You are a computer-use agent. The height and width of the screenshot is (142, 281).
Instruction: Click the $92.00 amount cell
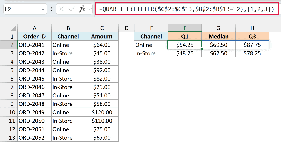tap(102, 70)
